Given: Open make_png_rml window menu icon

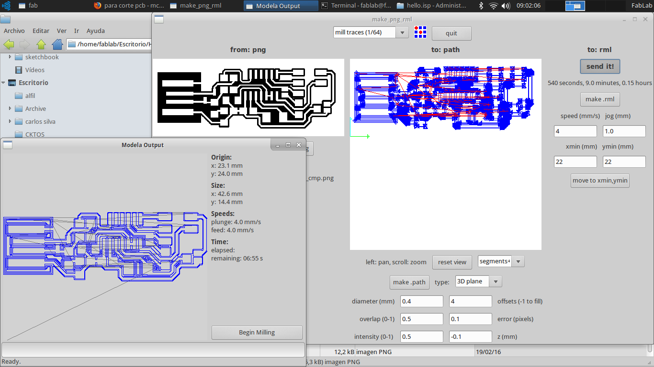Looking at the screenshot, I should 158,19.
